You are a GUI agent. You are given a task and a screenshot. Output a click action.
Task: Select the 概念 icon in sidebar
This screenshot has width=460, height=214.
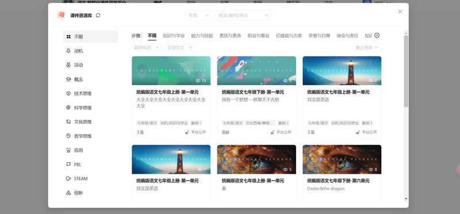68,79
